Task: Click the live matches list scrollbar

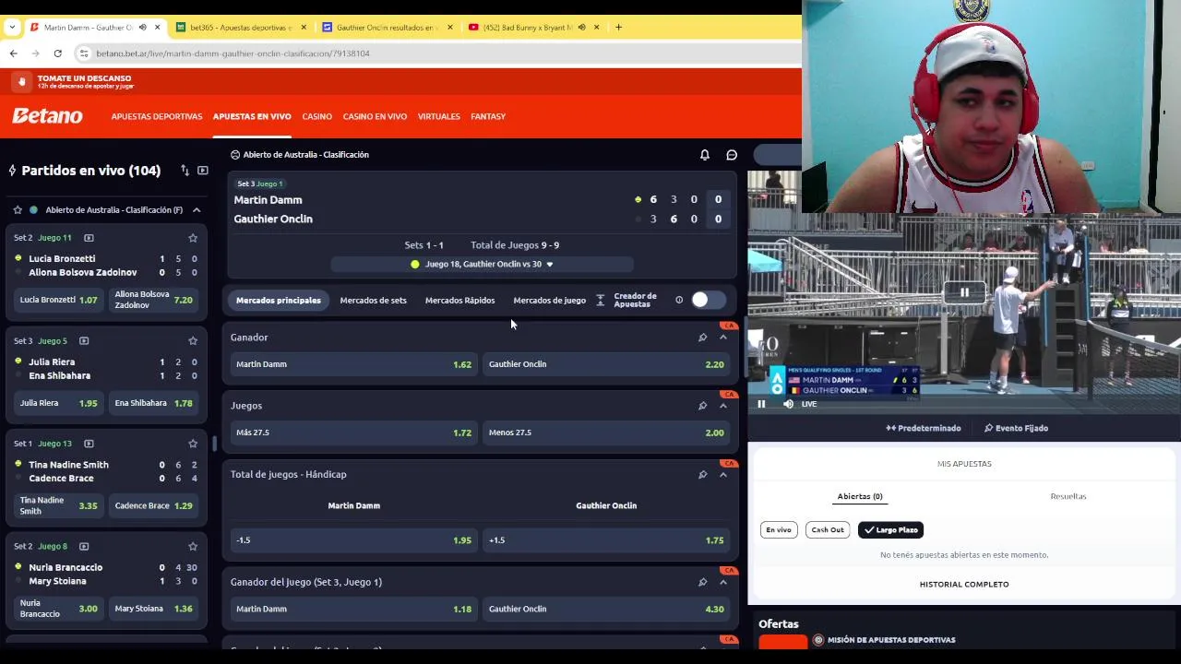Action: pos(214,444)
